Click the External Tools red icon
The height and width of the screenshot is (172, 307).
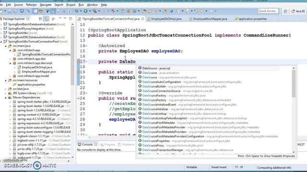(113, 11)
